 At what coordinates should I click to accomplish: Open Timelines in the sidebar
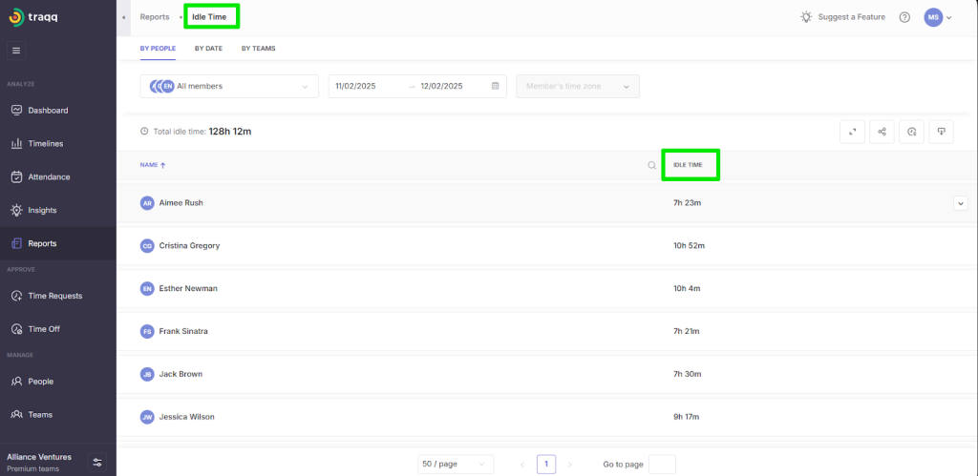coord(45,143)
